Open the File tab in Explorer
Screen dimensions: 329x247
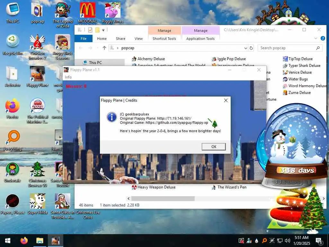tap(84, 39)
